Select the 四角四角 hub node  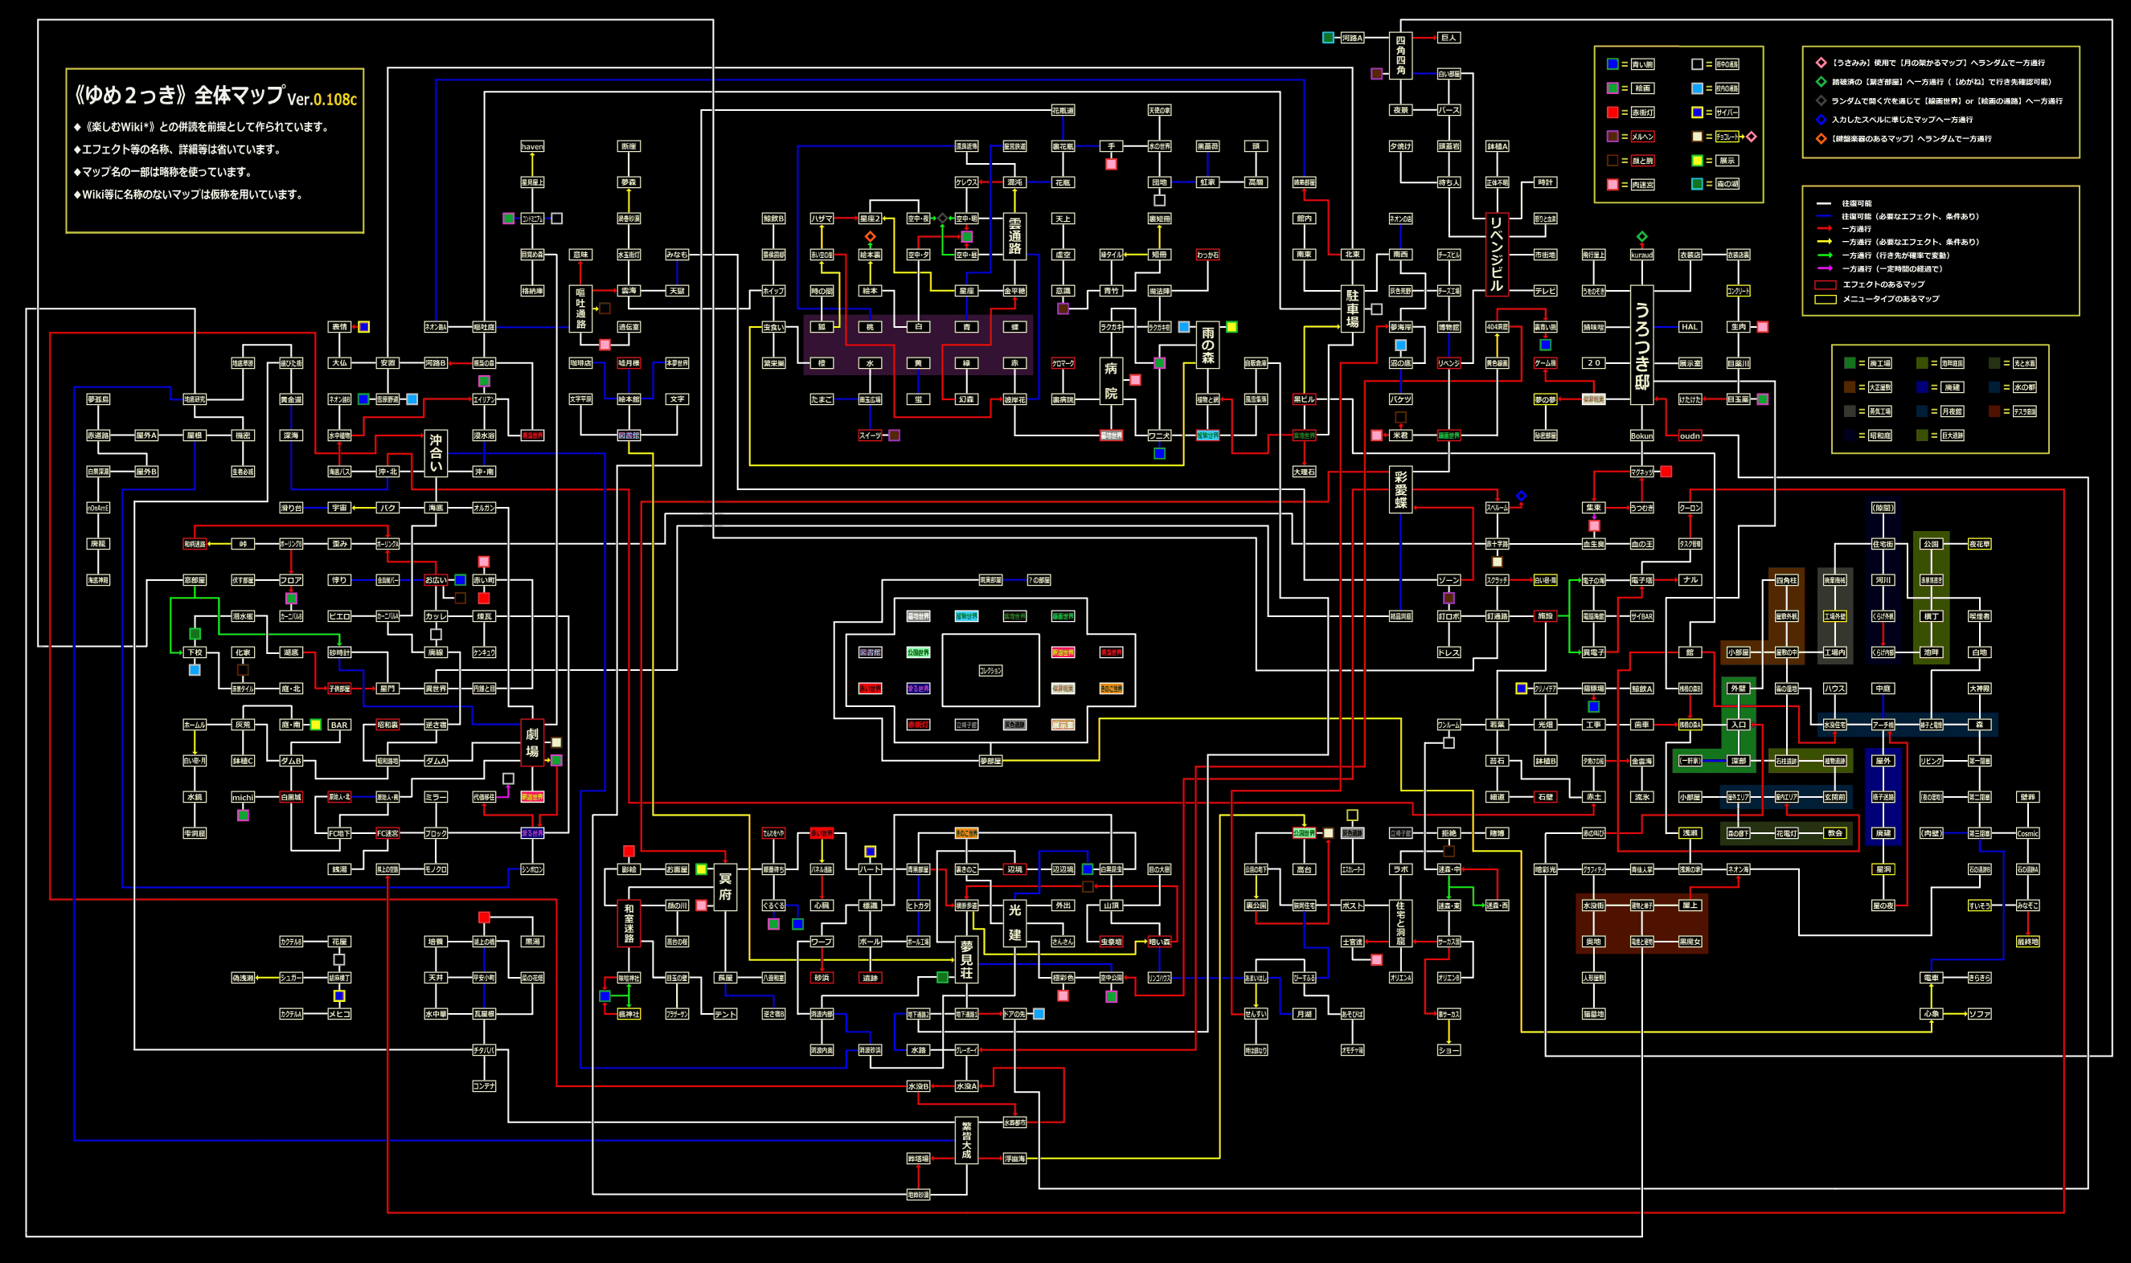click(x=1400, y=55)
